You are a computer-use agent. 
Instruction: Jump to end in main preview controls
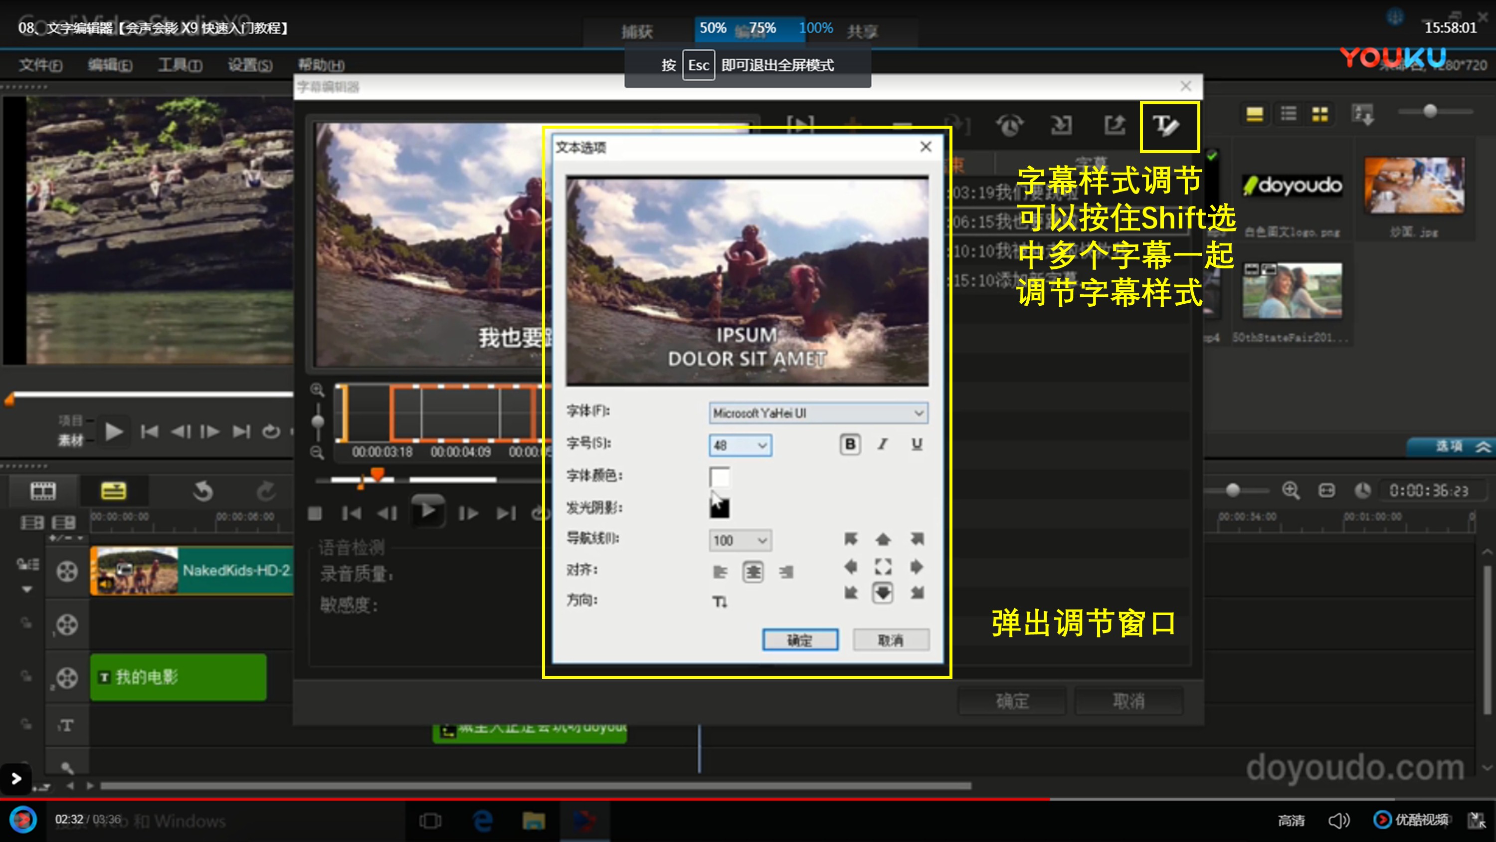click(241, 432)
